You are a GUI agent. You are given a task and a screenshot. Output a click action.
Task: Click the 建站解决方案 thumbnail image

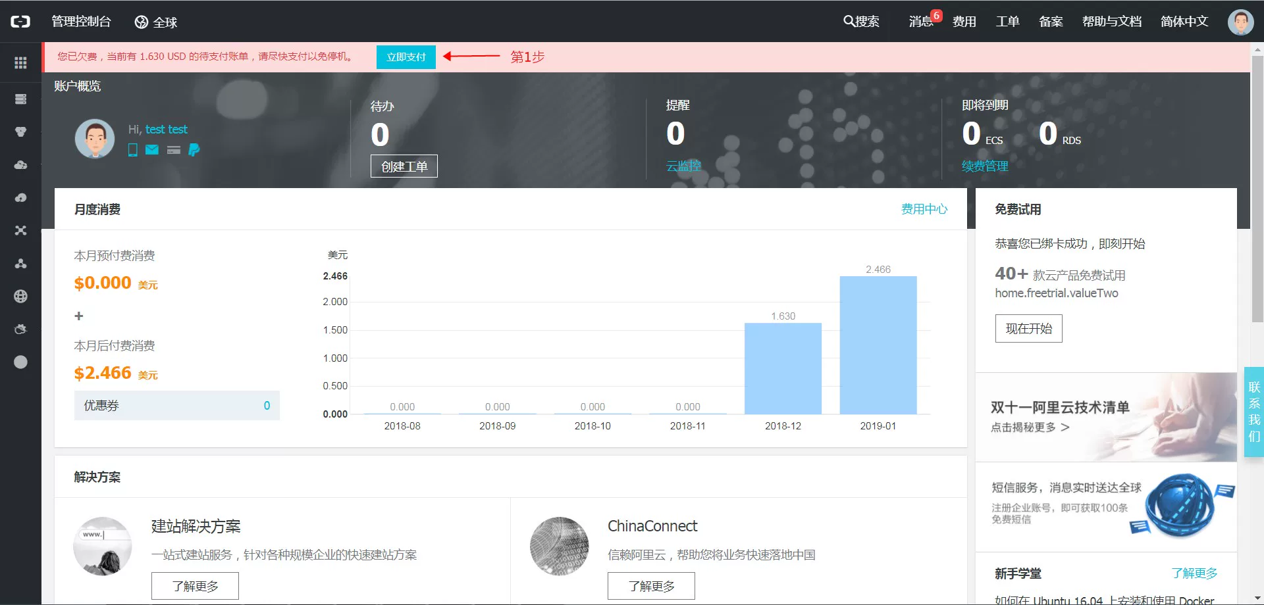click(x=103, y=546)
